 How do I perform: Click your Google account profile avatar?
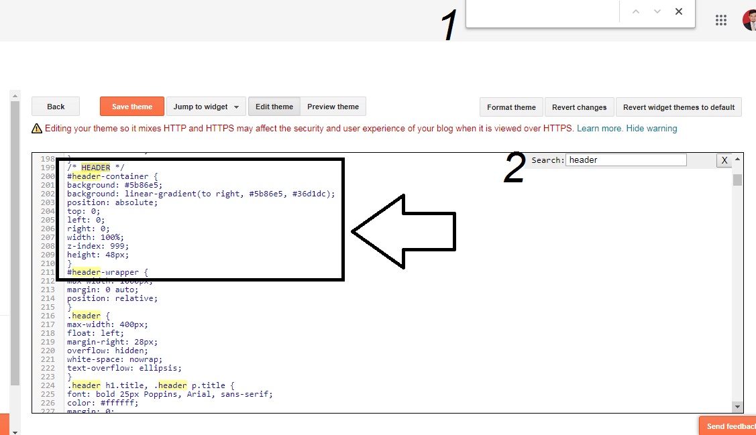coord(749,20)
